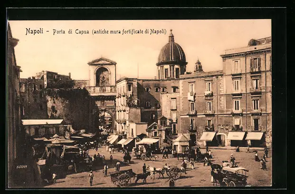Screen dimensions: 295x194
Task: Click the white awning in the market center
Action: [x=148, y=141]
